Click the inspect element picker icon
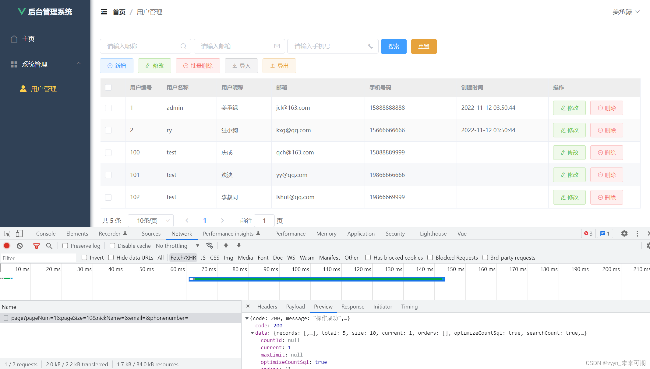The image size is (650, 369). pos(7,233)
